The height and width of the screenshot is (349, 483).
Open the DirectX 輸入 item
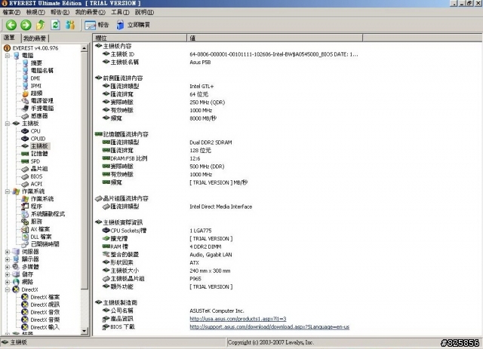click(x=45, y=327)
